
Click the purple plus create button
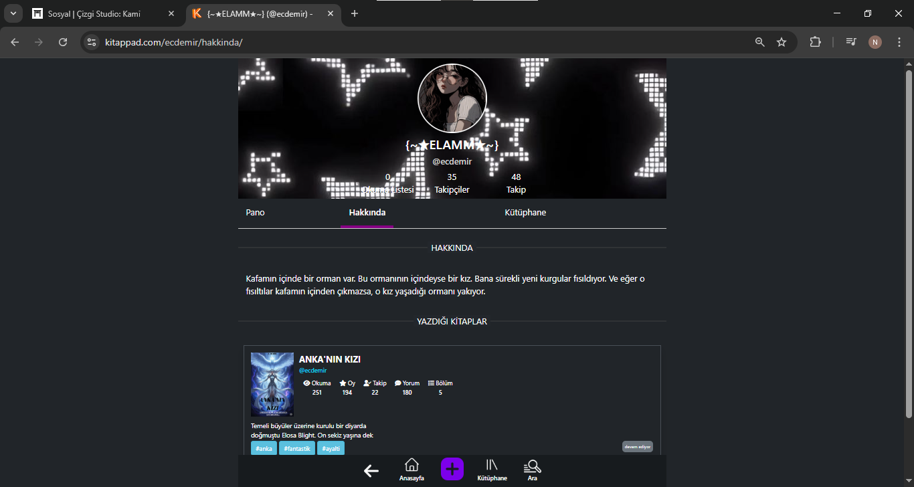pos(452,468)
